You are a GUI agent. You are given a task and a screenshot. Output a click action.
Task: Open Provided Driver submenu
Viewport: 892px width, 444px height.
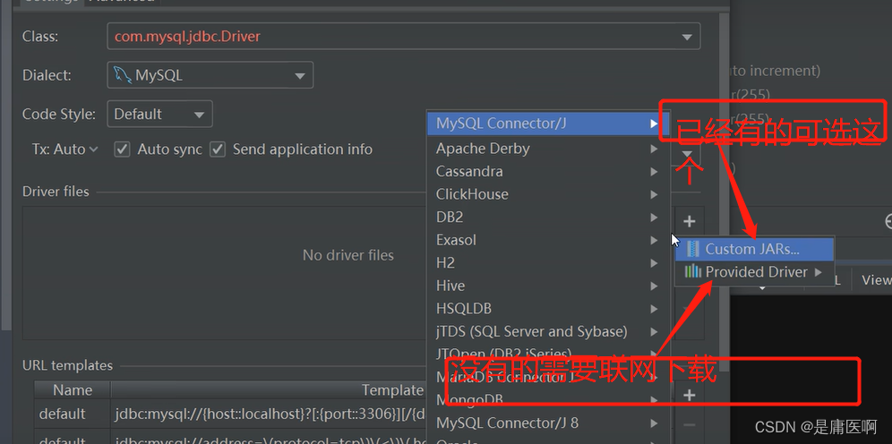pyautogui.click(x=755, y=272)
